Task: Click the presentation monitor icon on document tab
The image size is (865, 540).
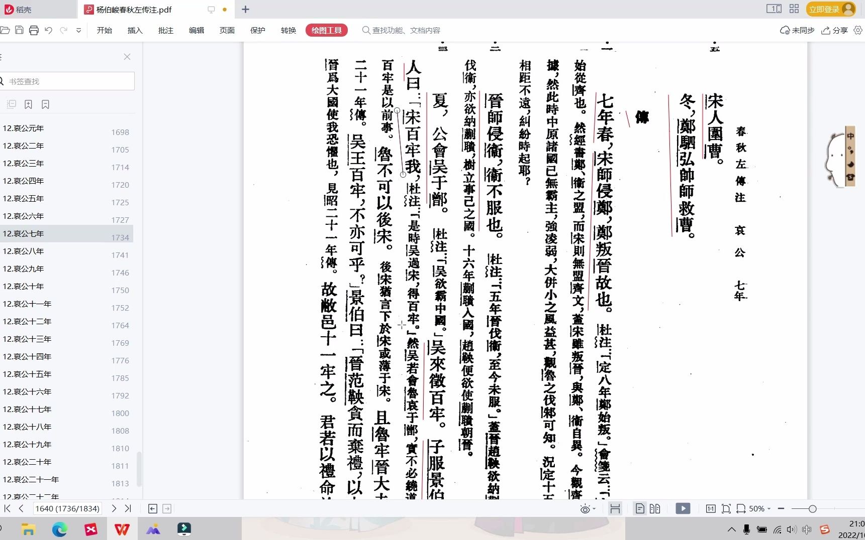Action: tap(211, 10)
